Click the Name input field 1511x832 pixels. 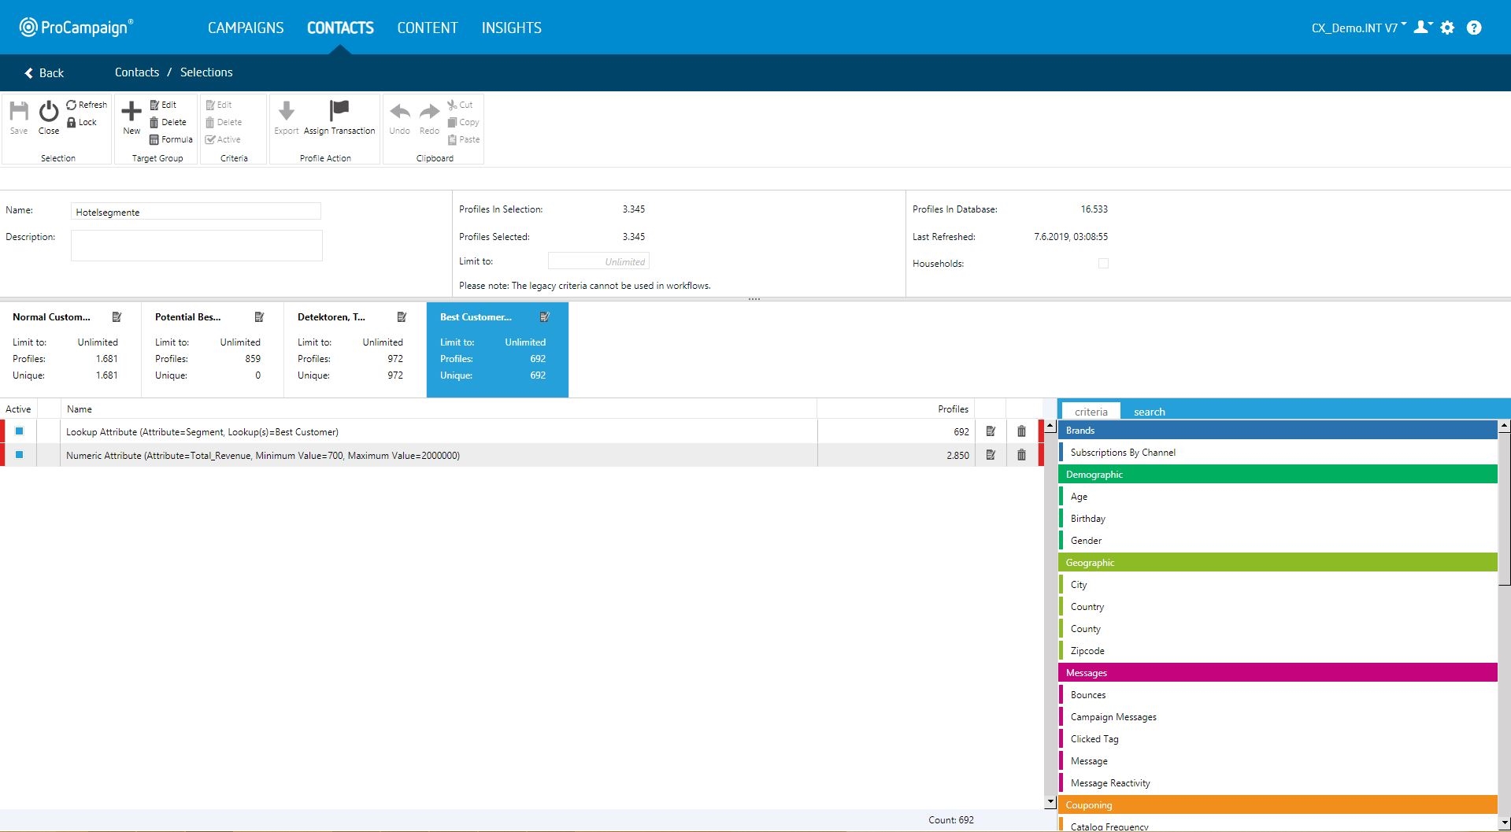point(195,212)
